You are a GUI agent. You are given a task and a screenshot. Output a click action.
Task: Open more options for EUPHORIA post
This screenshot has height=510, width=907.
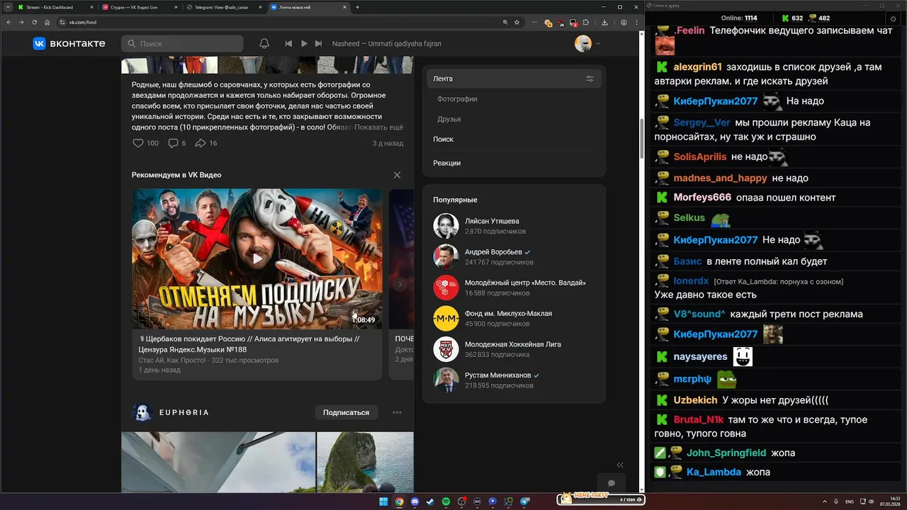397,412
